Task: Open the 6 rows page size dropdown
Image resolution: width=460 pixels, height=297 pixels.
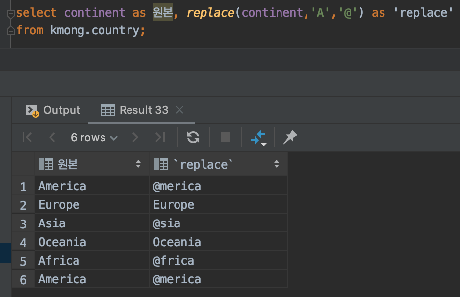Action: point(94,138)
